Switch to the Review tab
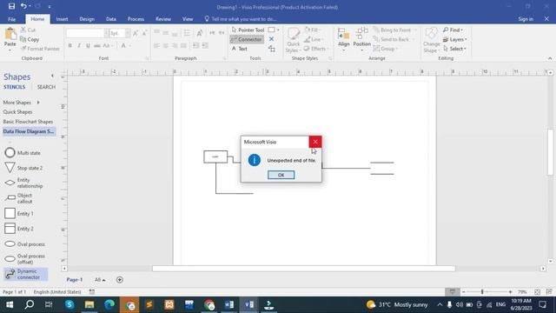The image size is (556, 313). pos(163,19)
